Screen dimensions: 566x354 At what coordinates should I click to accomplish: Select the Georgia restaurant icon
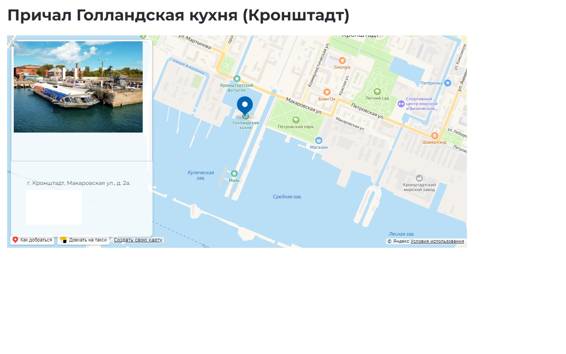(x=342, y=61)
